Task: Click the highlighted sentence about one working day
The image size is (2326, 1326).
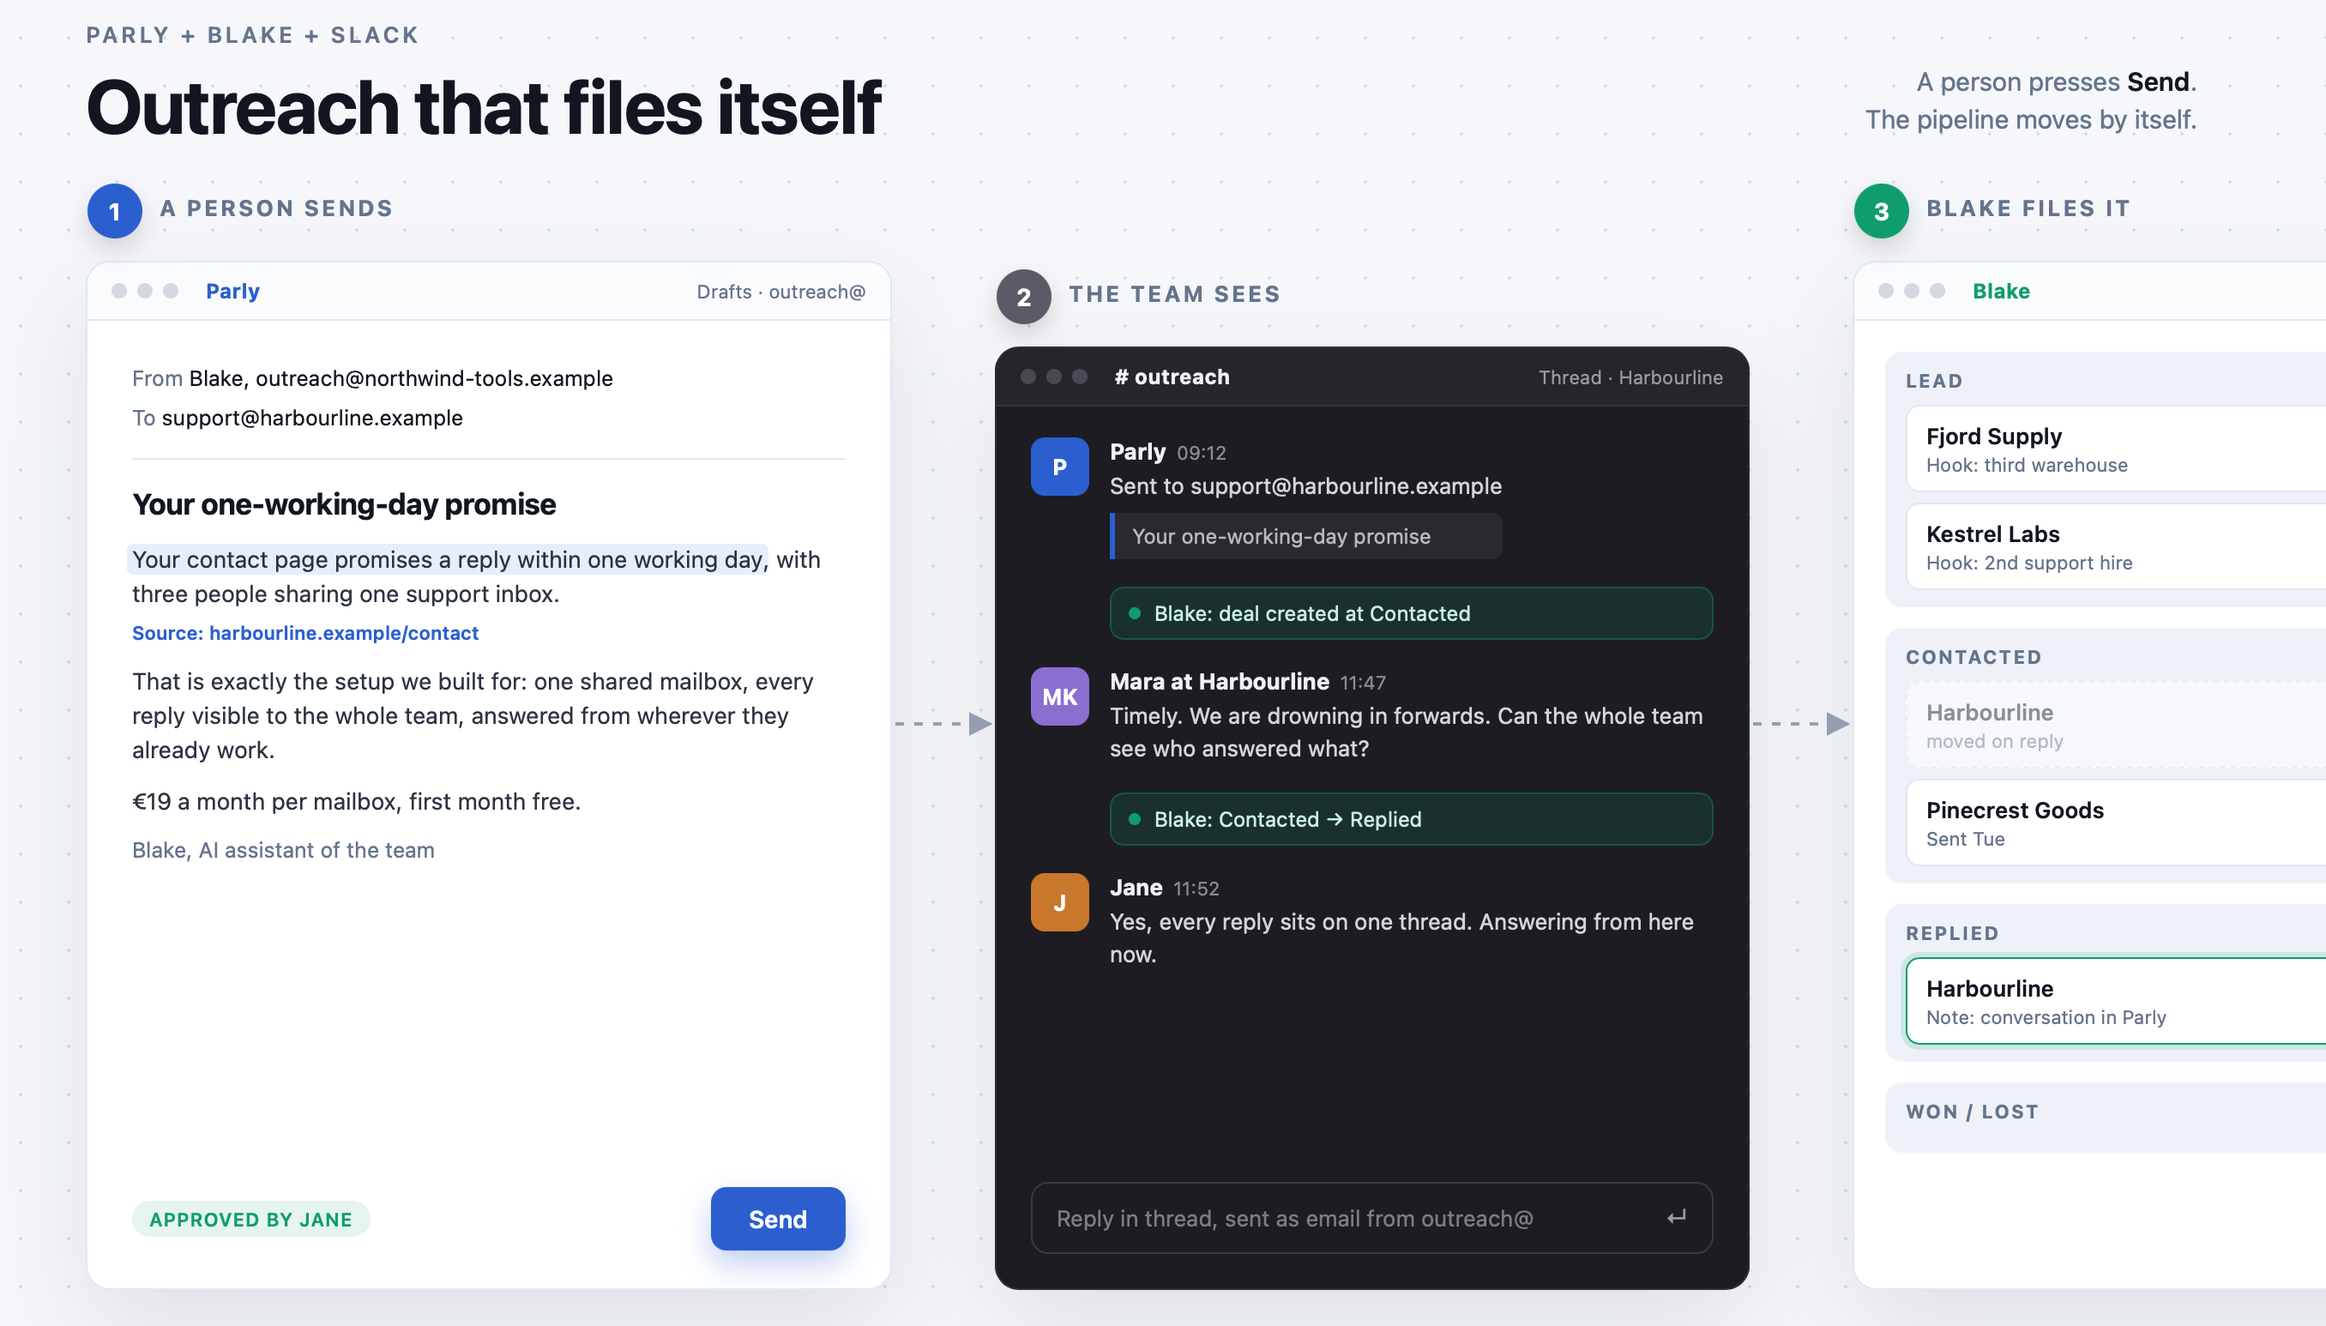Action: point(448,559)
